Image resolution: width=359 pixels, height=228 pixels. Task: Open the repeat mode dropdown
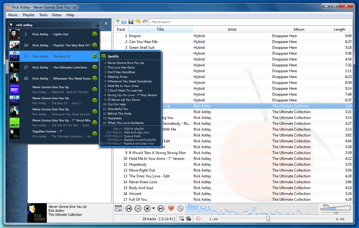[181, 219]
